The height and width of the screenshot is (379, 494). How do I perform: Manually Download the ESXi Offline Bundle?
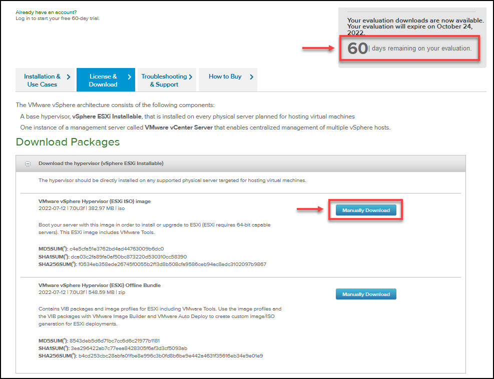click(366, 294)
